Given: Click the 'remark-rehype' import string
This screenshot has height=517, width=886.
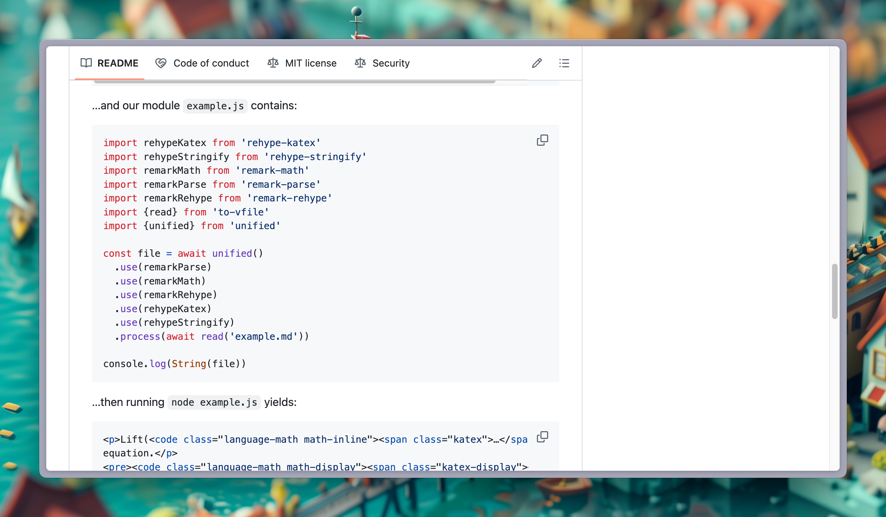Looking at the screenshot, I should point(289,198).
